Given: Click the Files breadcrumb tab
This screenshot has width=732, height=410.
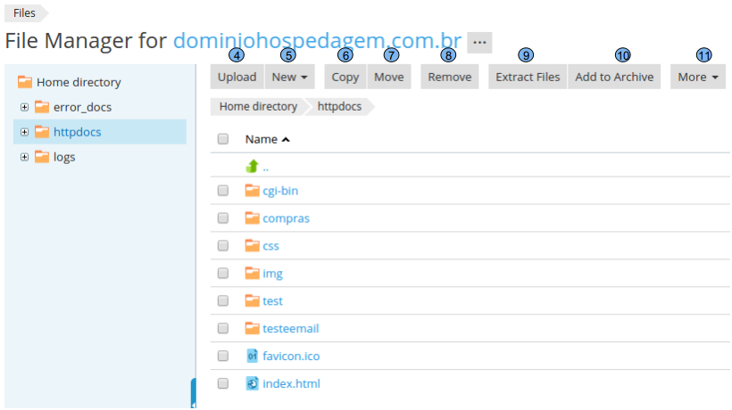Looking at the screenshot, I should click(x=24, y=12).
